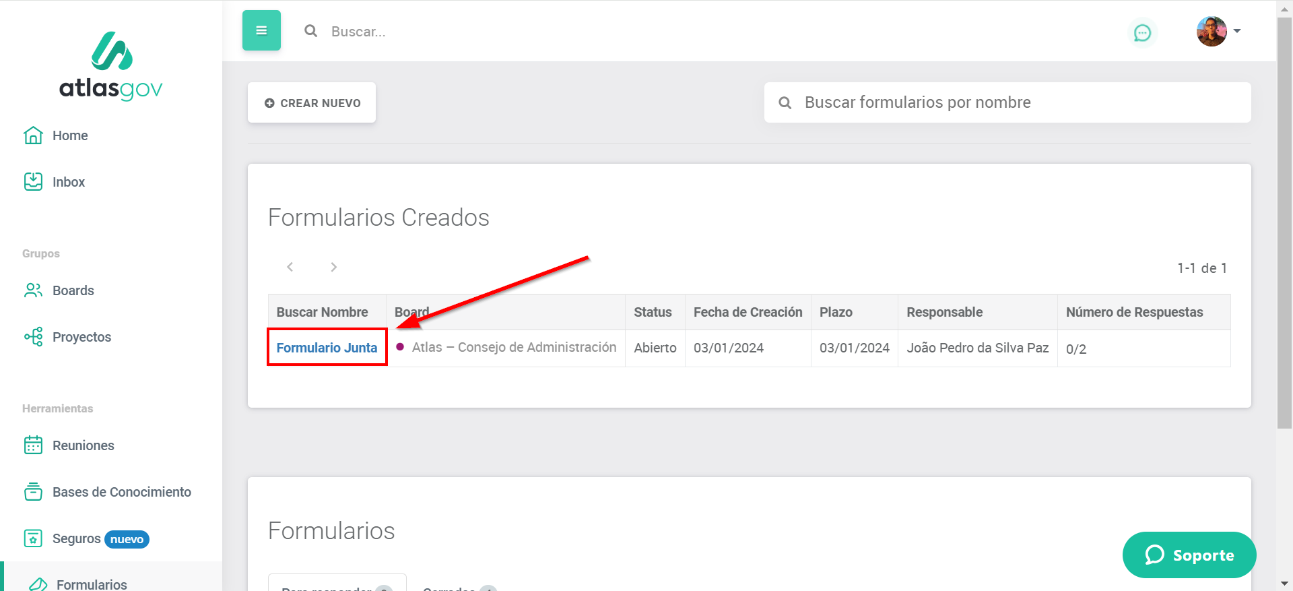Open the user profile avatar dropdown

point(1218,32)
